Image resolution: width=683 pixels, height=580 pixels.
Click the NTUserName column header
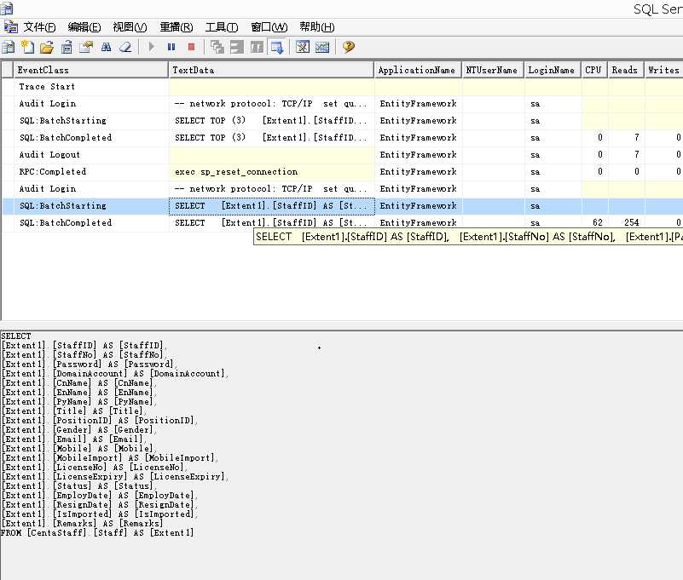click(493, 70)
